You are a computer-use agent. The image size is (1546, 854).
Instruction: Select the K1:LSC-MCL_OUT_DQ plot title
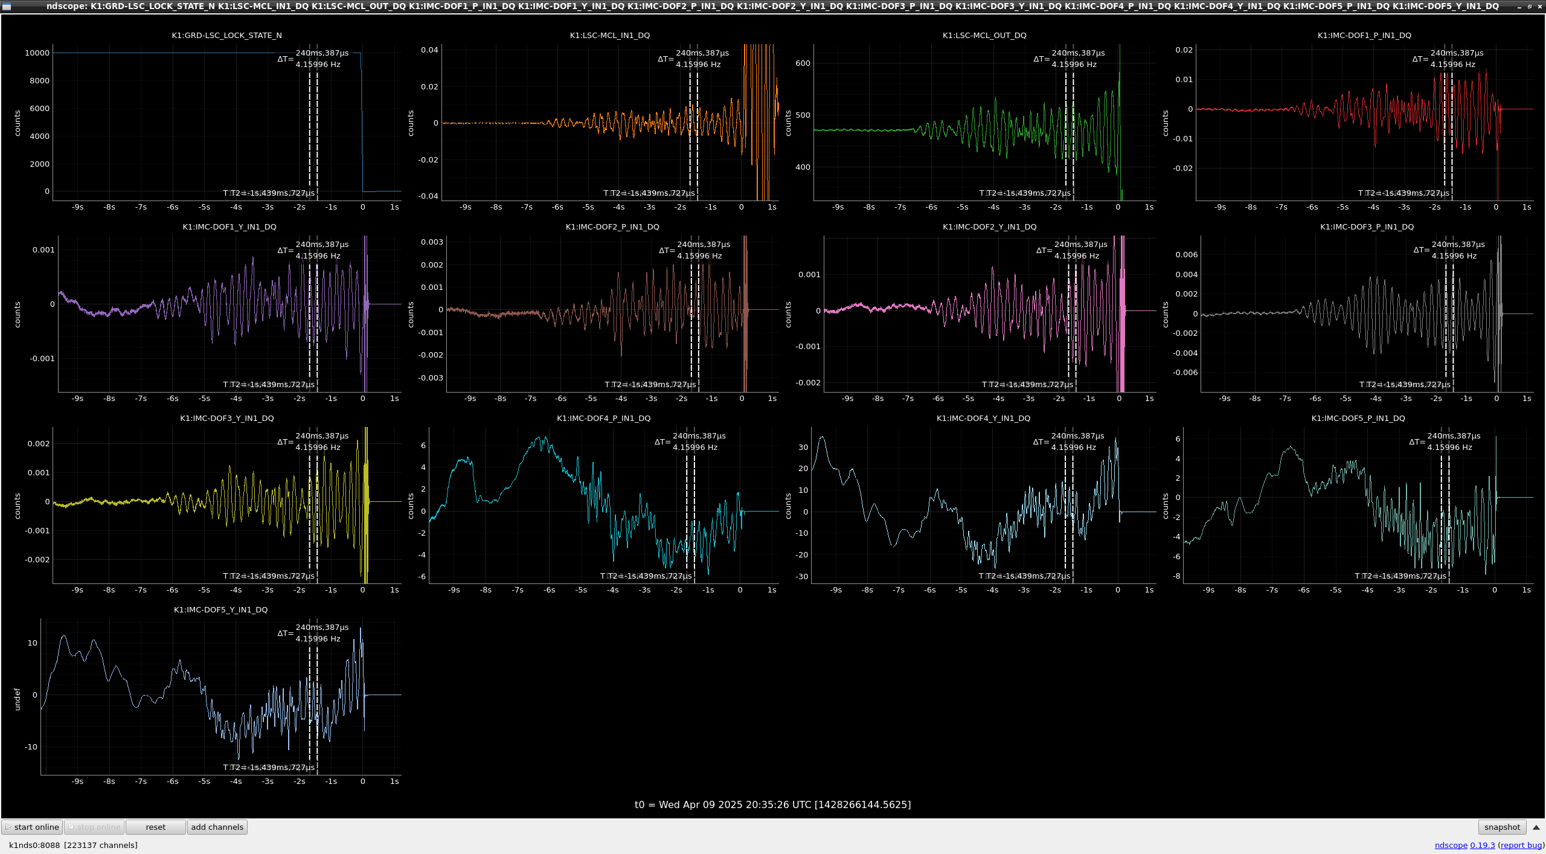[x=984, y=35]
